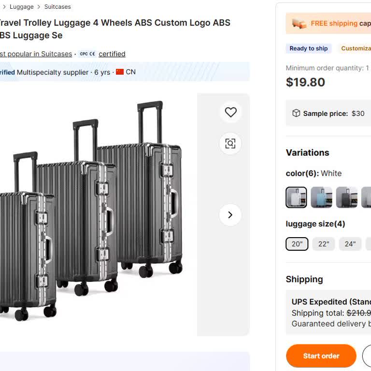Select the 24" luggage size option
The image size is (371, 371).
tap(350, 244)
